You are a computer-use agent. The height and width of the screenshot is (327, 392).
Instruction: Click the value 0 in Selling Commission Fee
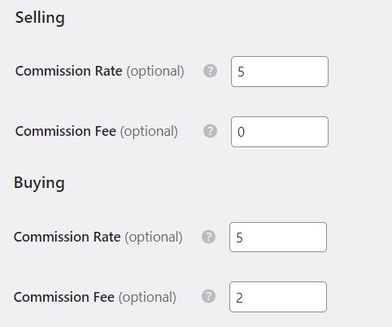click(241, 132)
